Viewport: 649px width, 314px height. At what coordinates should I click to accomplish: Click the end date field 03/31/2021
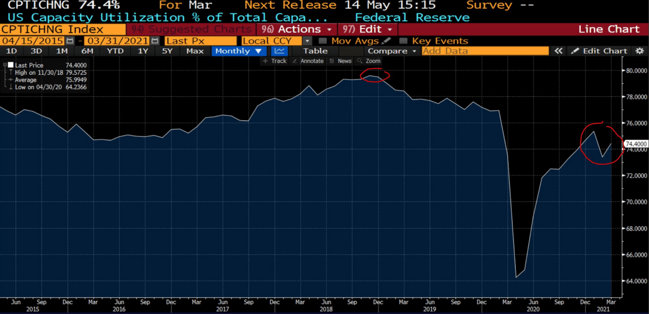(118, 41)
